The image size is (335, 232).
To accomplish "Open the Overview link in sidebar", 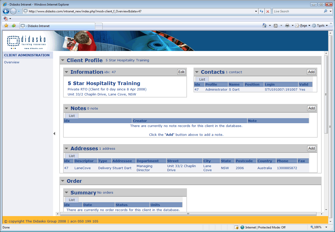I will (12, 62).
